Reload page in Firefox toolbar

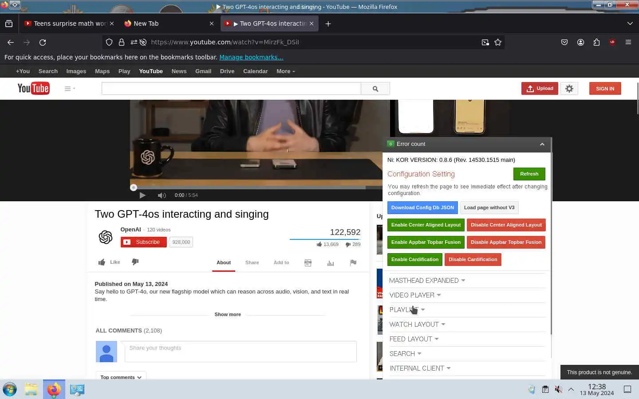[43, 42]
